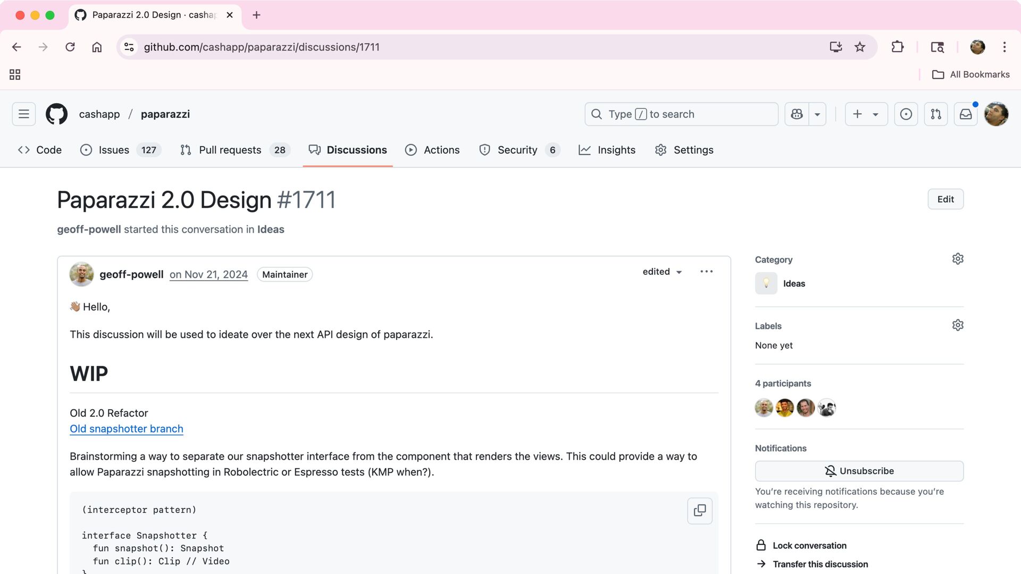Click the install app icon in address bar
The height and width of the screenshot is (574, 1021).
pos(835,47)
